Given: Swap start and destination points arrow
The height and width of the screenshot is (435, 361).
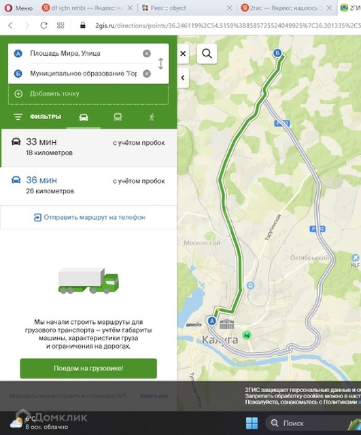Looking at the screenshot, I should click(160, 63).
